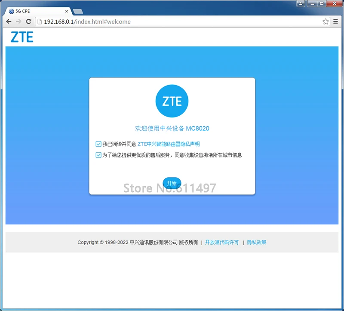Open a new browser tab
This screenshot has height=311, width=344.
click(x=78, y=12)
